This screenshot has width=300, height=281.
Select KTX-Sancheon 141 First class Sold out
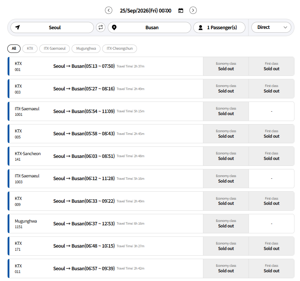click(271, 156)
